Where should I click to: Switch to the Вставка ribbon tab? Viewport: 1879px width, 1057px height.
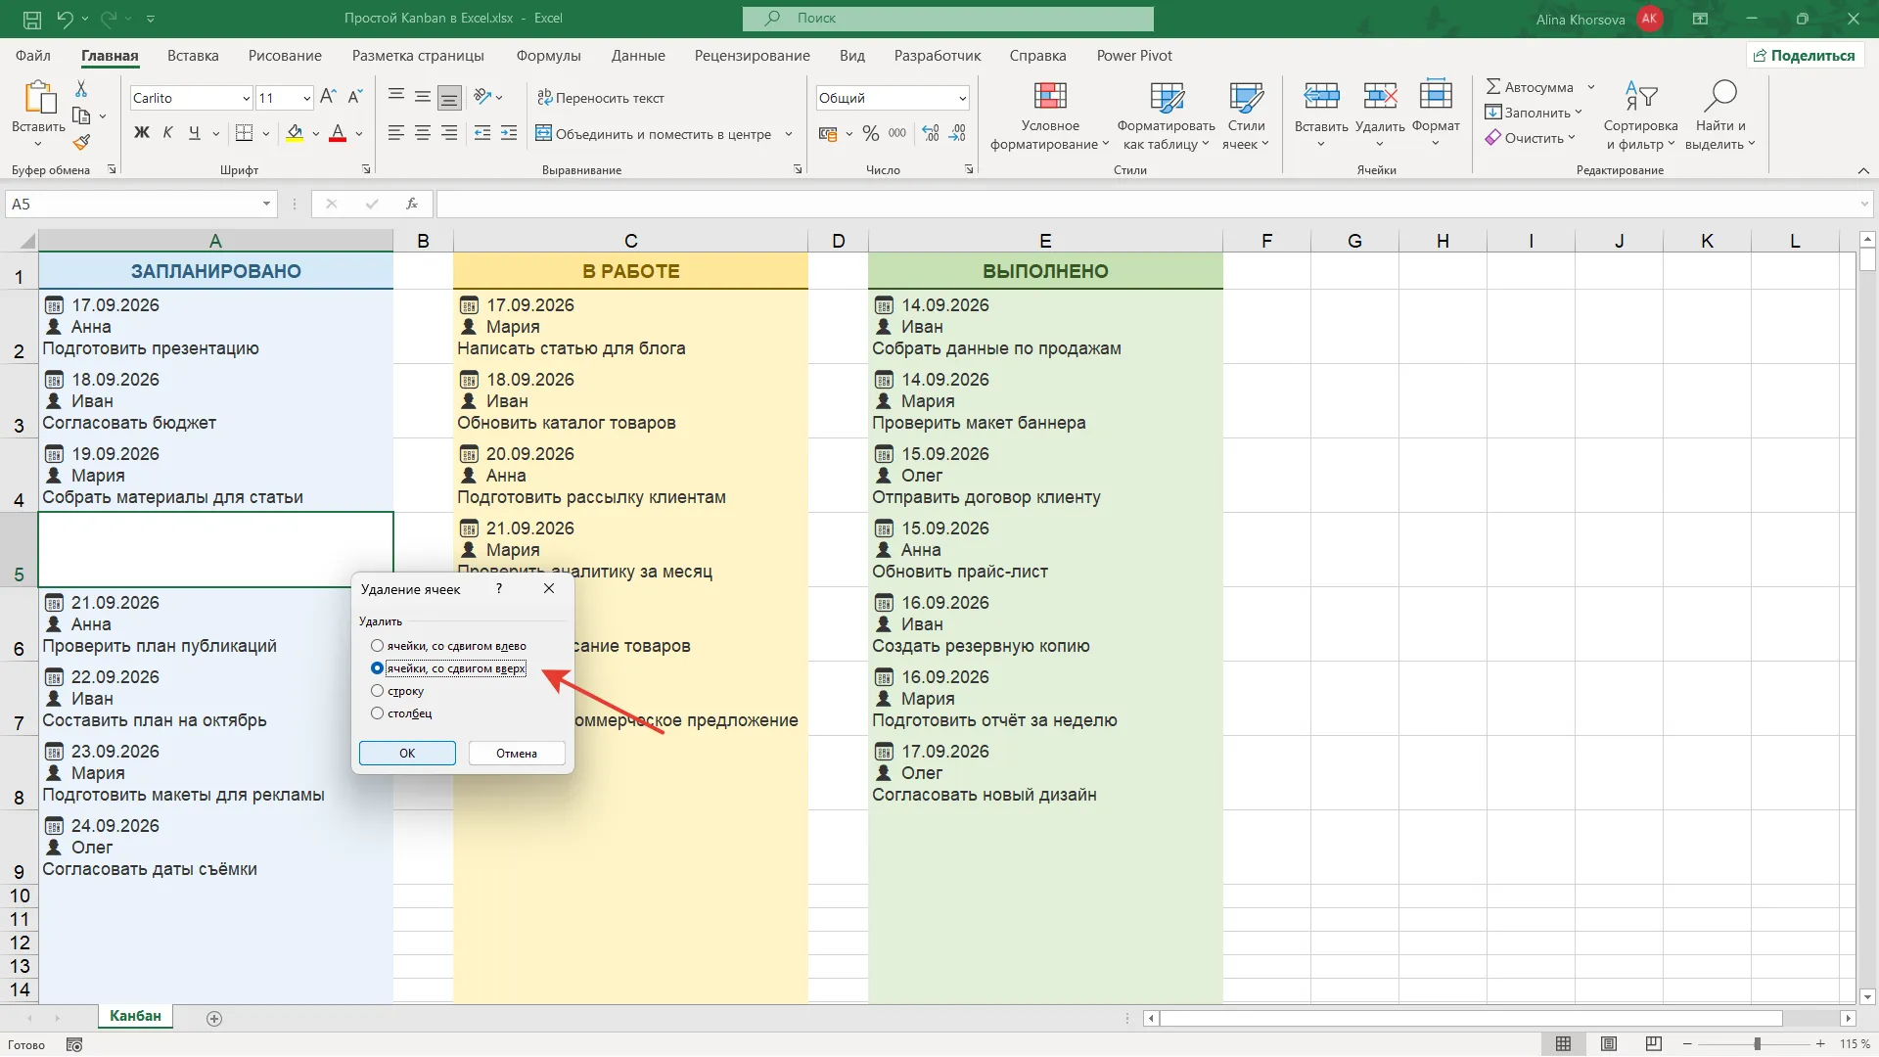coord(193,56)
